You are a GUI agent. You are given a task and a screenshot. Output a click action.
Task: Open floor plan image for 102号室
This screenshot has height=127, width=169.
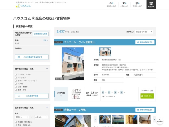coord(76,94)
